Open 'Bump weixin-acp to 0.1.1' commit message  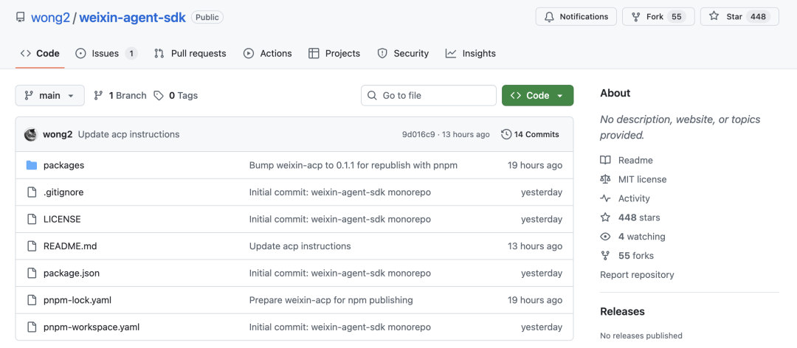click(353, 165)
